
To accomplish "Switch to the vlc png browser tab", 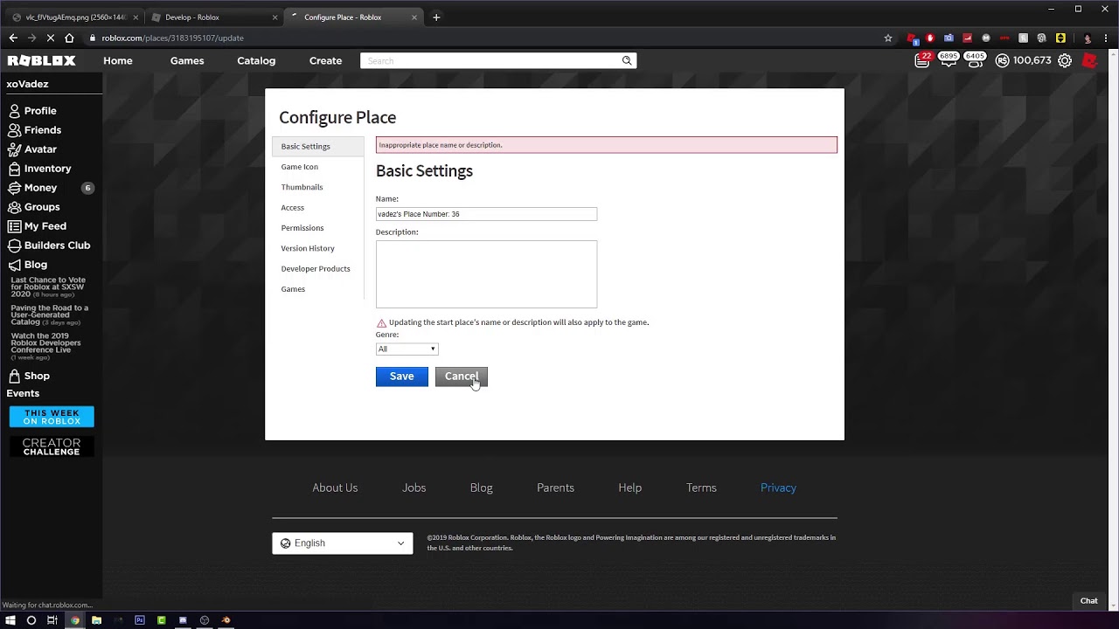I will 74,17.
